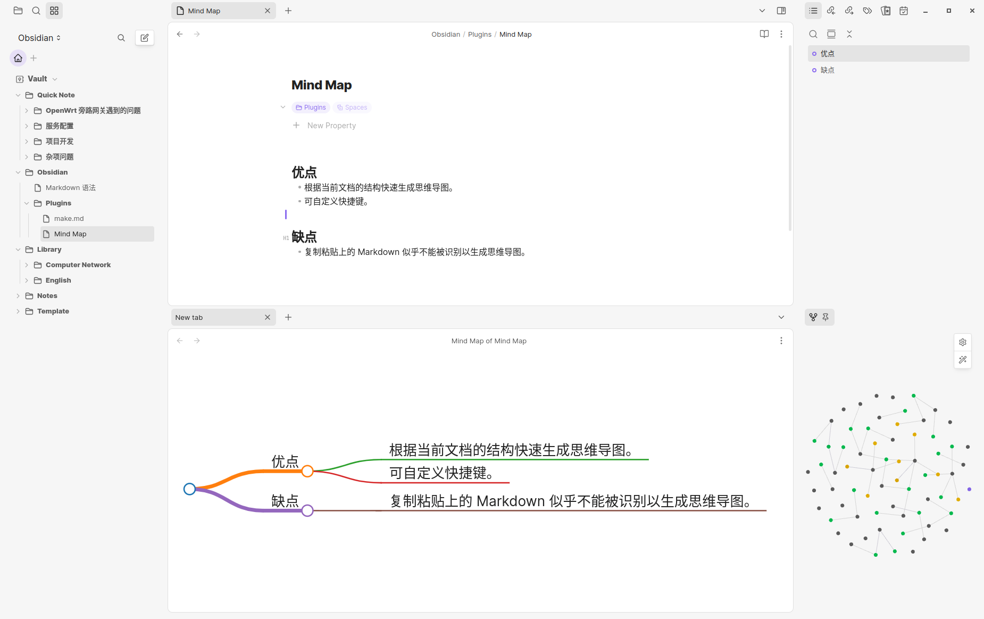Click the New Property button
The image size is (984, 619).
point(331,126)
